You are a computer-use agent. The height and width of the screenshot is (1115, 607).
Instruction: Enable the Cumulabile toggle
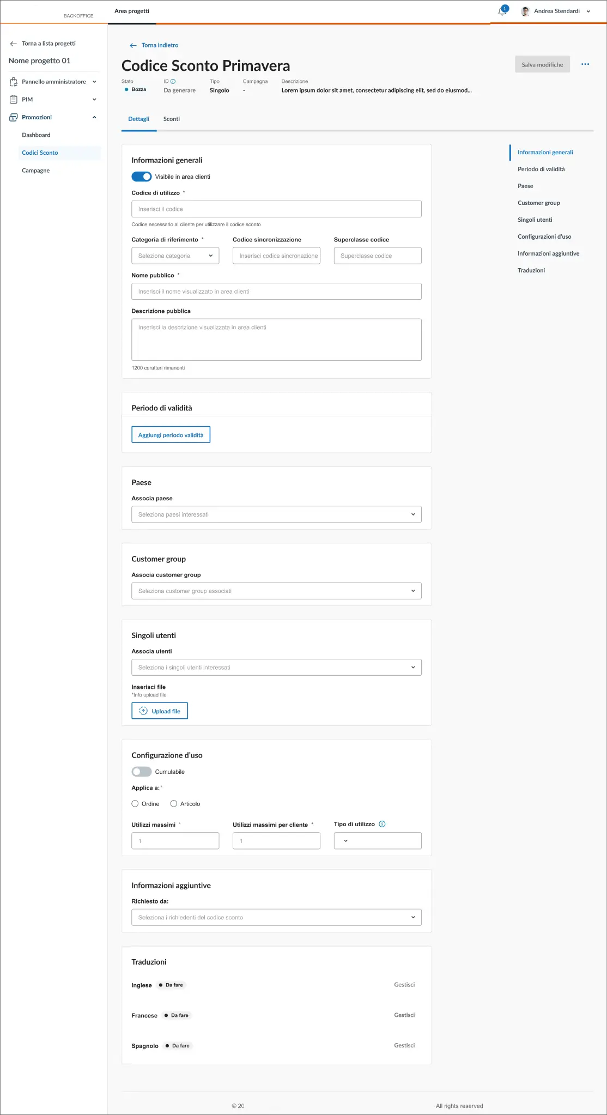pyautogui.click(x=142, y=772)
